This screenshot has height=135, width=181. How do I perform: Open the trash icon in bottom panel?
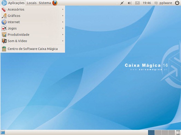178,133
